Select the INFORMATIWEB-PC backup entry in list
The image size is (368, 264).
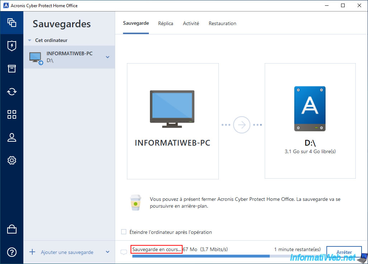(69, 57)
